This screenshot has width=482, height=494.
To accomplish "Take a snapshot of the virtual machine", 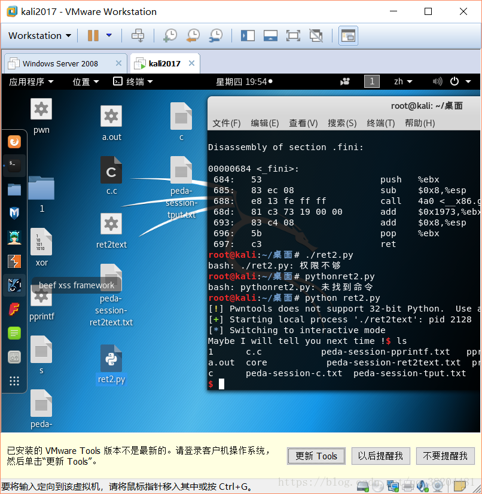I will tap(170, 36).
